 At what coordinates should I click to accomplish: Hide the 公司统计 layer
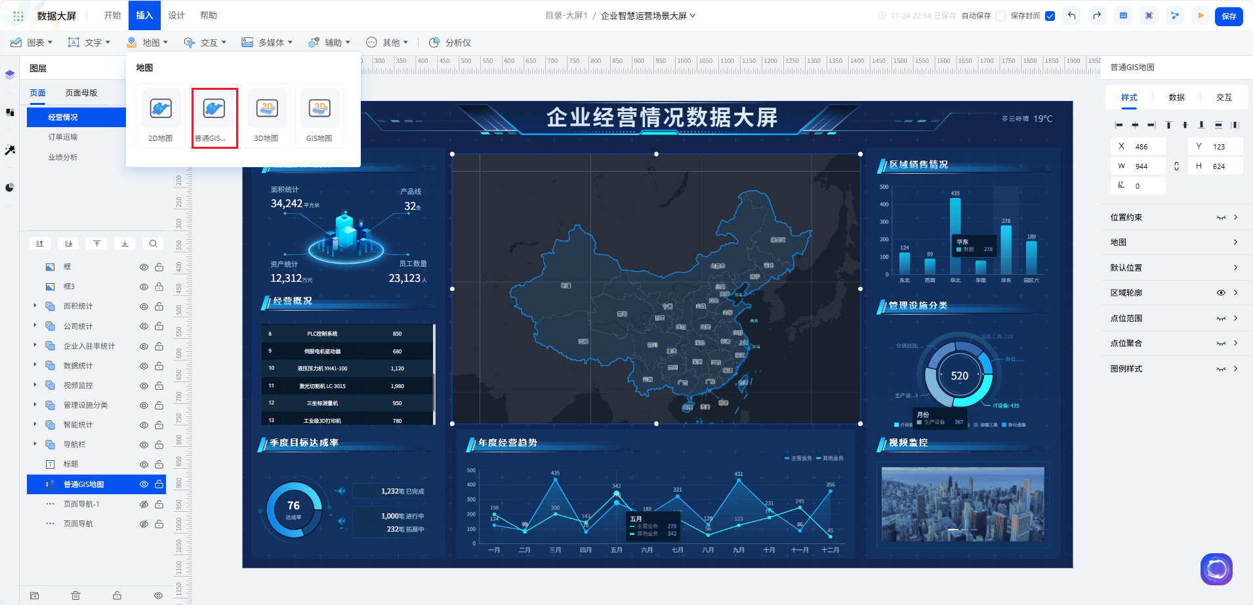(144, 326)
